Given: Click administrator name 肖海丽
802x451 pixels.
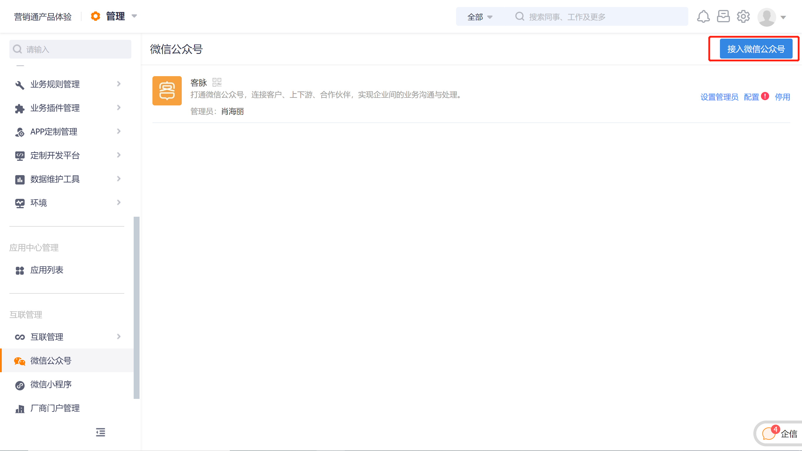Looking at the screenshot, I should pyautogui.click(x=232, y=111).
